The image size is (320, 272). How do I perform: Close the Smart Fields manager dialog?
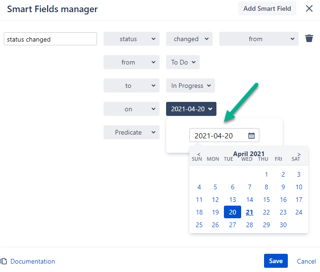click(309, 8)
